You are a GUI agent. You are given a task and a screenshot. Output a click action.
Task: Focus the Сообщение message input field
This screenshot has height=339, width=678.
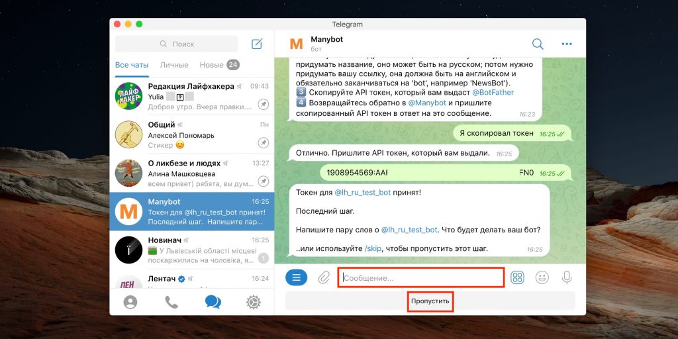tap(420, 277)
